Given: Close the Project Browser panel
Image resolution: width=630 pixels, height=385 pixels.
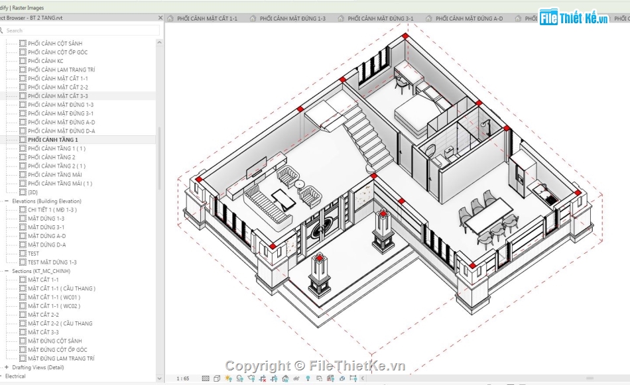Looking at the screenshot, I should [x=160, y=18].
